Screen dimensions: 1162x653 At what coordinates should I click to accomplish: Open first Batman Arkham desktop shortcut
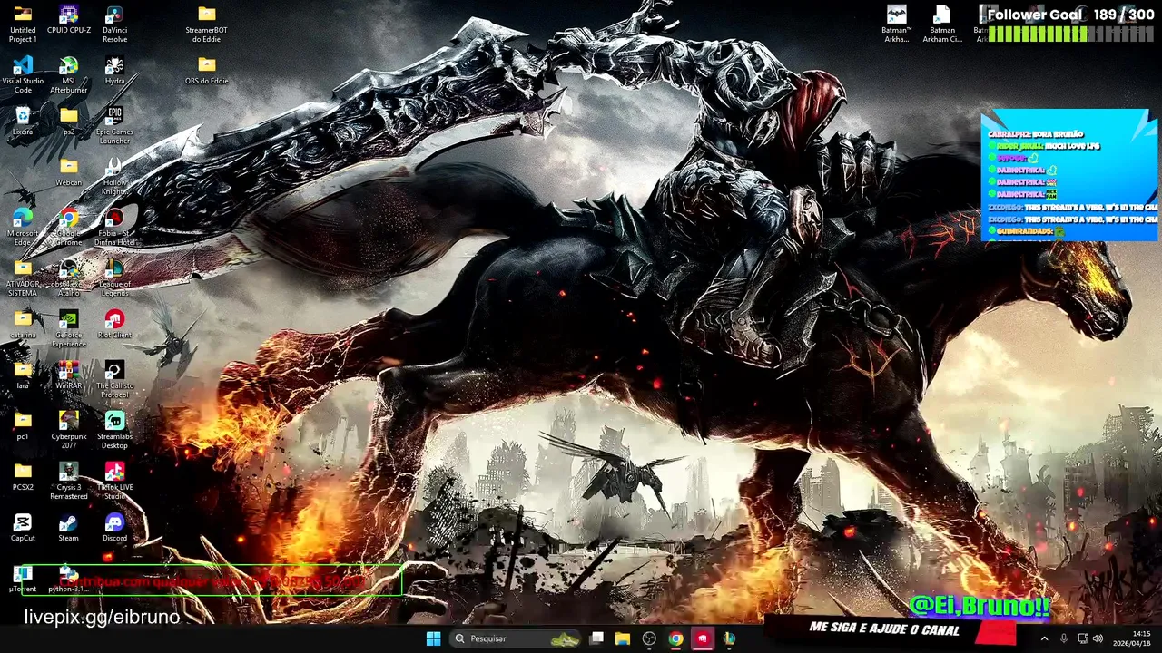(x=897, y=24)
